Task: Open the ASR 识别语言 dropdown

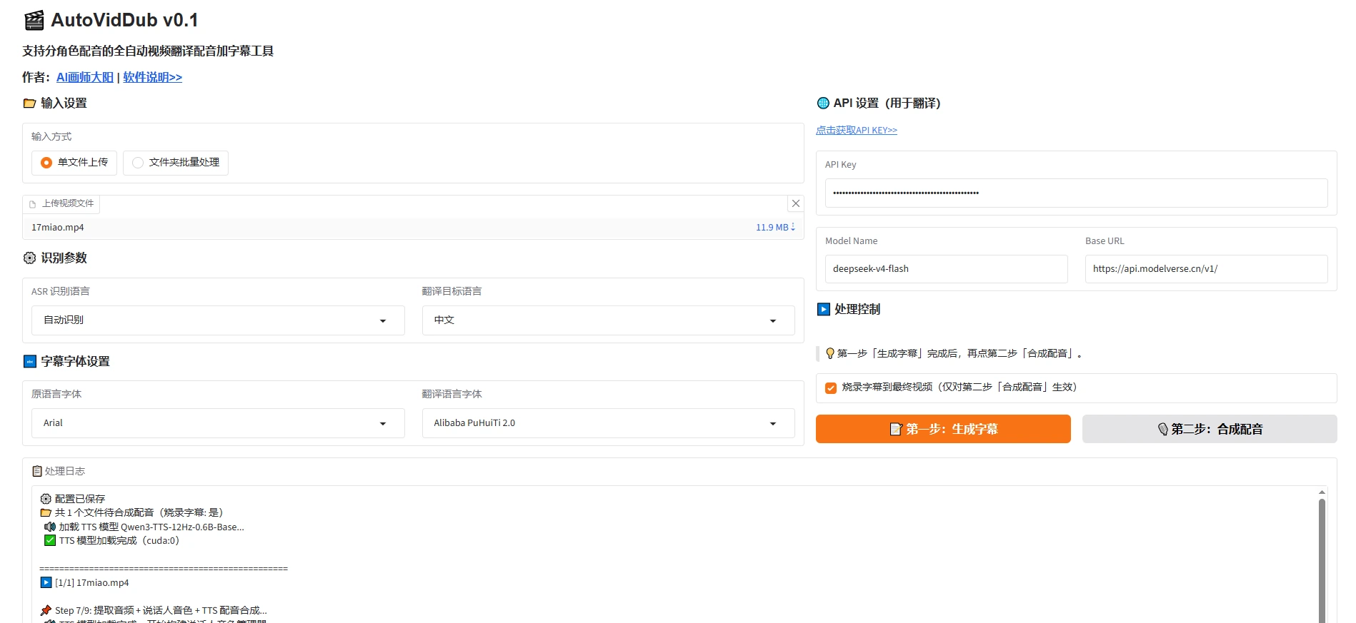Action: click(218, 320)
